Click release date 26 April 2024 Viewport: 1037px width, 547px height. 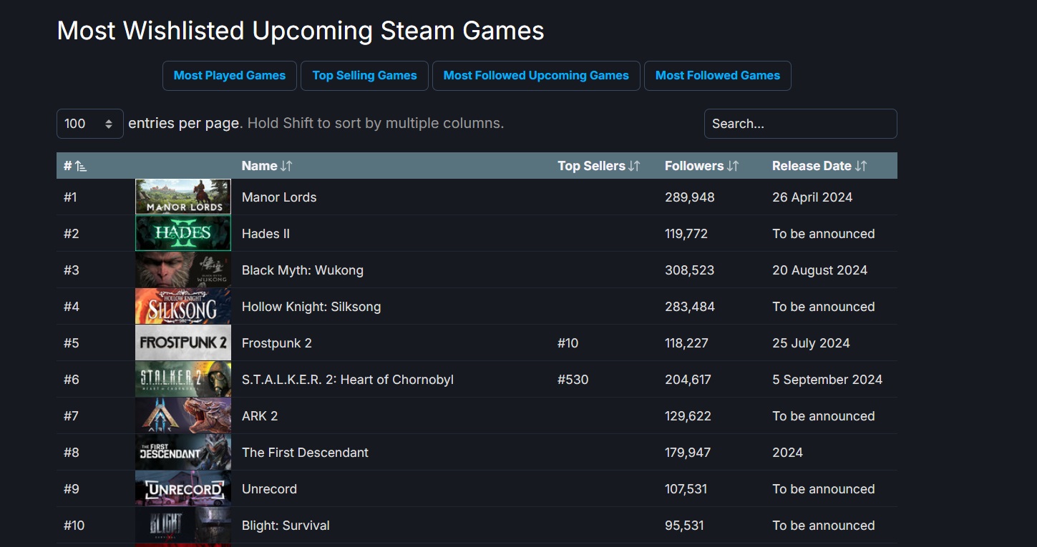pos(812,197)
